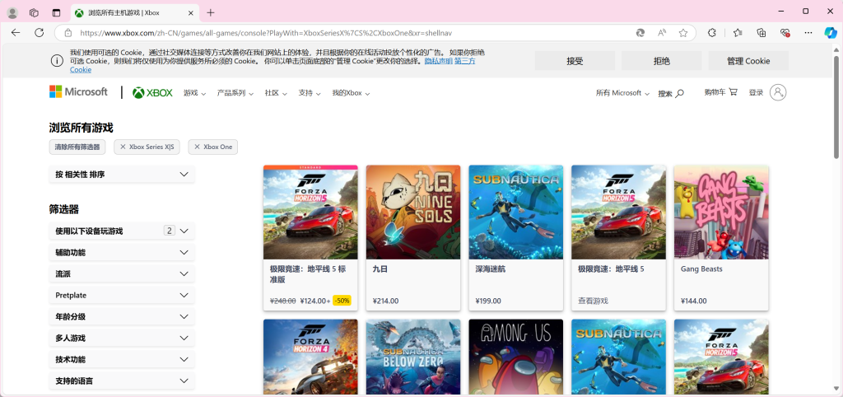Open the Copilot icon in toolbar
Viewport: 843px width, 397px height.
[831, 33]
